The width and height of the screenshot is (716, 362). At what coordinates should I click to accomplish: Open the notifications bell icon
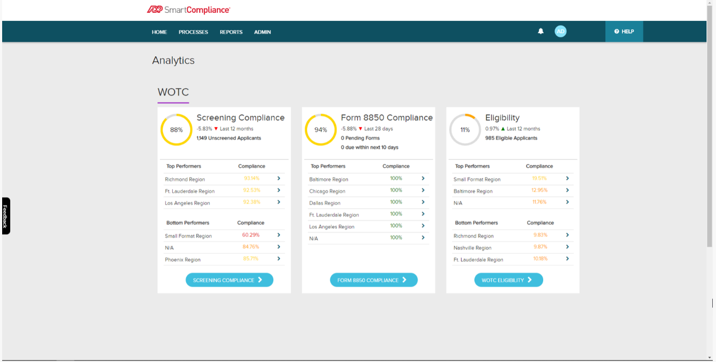pos(540,32)
